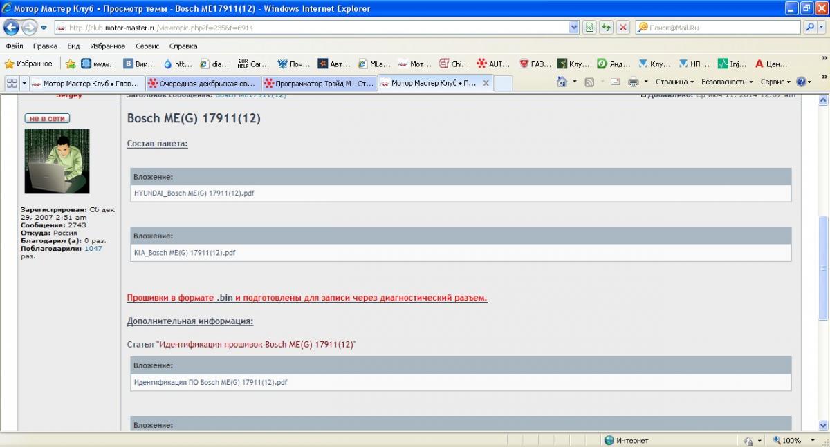Open 'Идентификация прошивок Bosch ME(G) 17911(12)' article link
This screenshot has width=830, height=447.
point(257,344)
